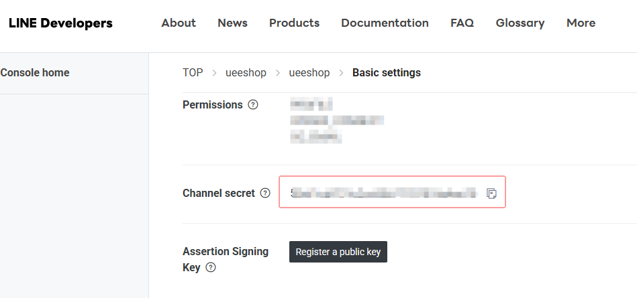This screenshot has height=298, width=637.
Task: Expand the More menu
Action: pos(581,23)
